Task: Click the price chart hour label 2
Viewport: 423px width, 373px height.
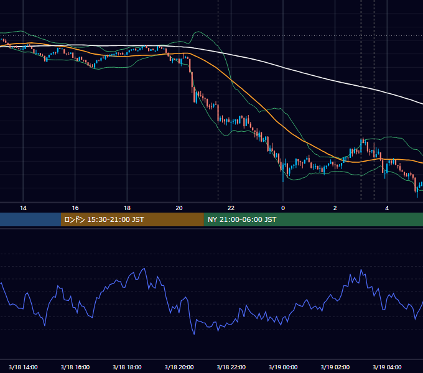Action: coord(335,208)
